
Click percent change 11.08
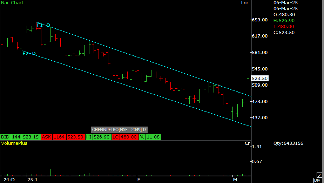153,137
